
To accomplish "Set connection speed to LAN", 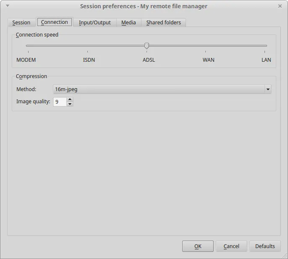I will (266, 46).
